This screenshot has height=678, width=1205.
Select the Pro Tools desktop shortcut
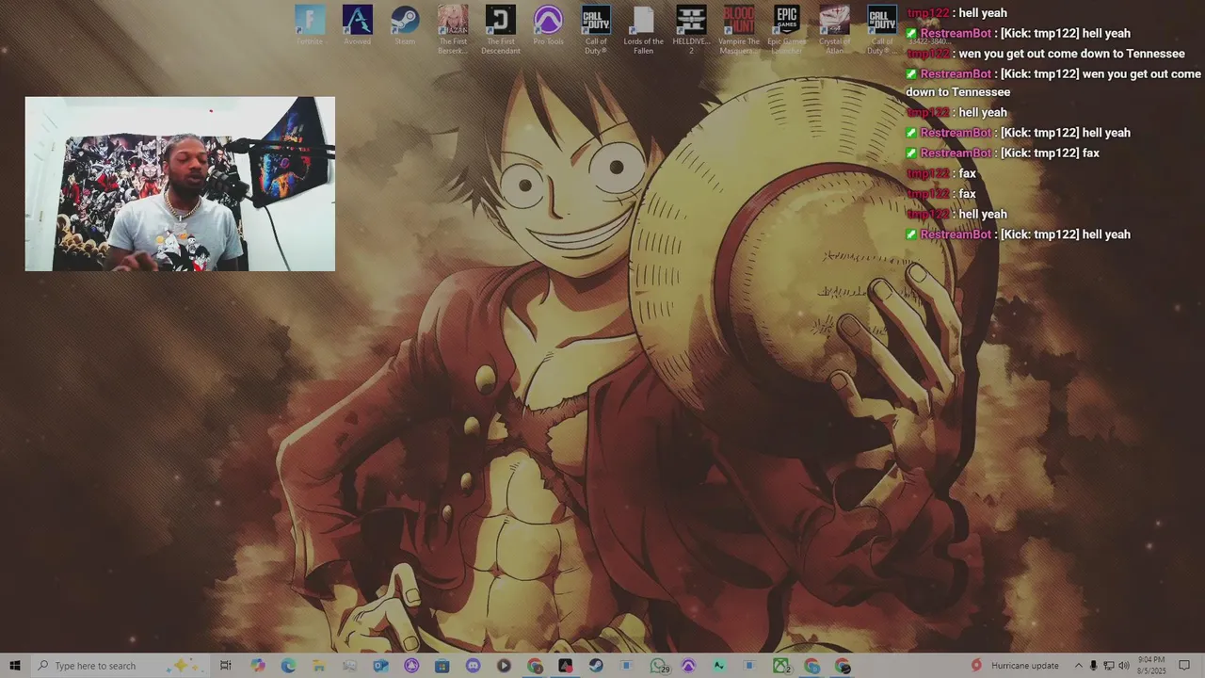click(548, 25)
